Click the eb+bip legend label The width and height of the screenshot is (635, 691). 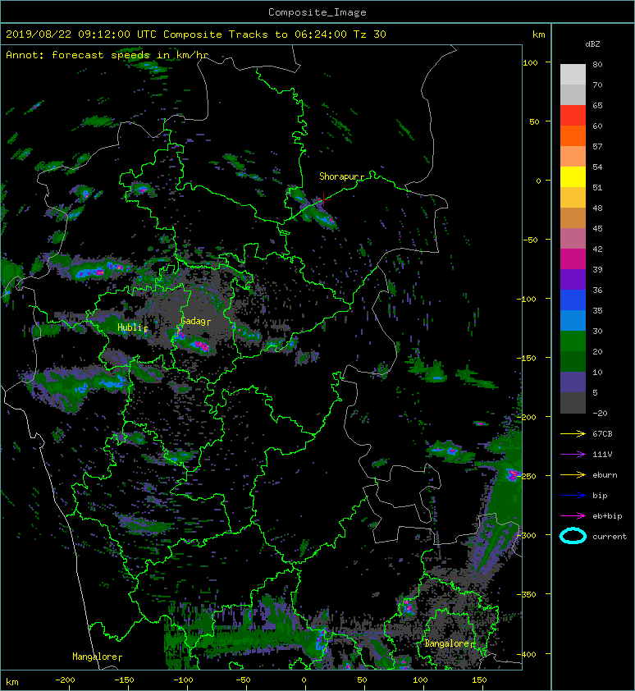[607, 515]
